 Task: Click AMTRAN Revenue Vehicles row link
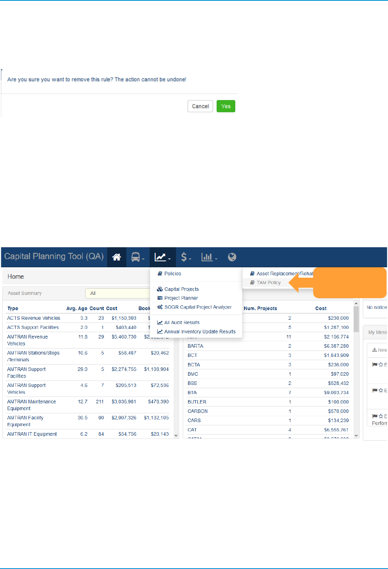[x=28, y=340]
